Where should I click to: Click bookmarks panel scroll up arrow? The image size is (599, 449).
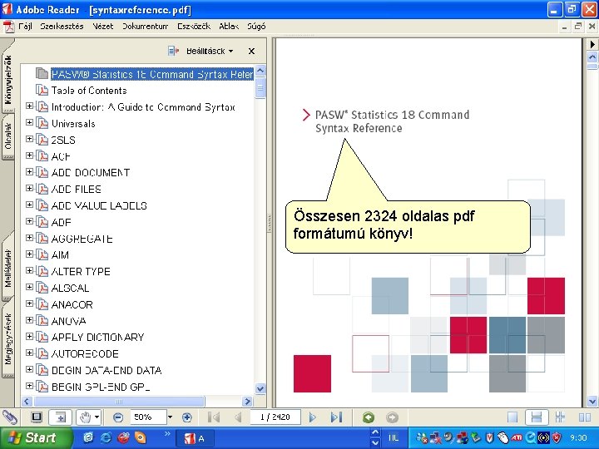click(x=260, y=71)
